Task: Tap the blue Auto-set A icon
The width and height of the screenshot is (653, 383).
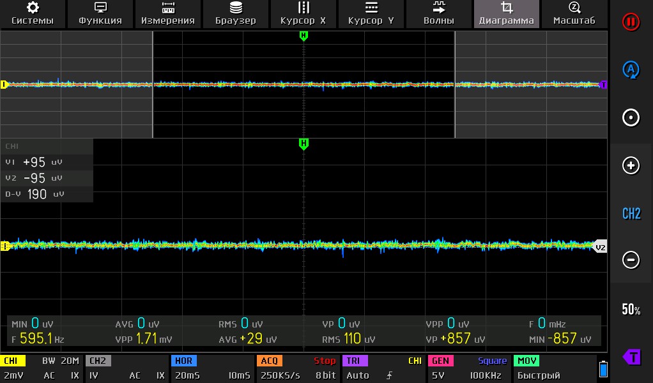Action: [631, 70]
